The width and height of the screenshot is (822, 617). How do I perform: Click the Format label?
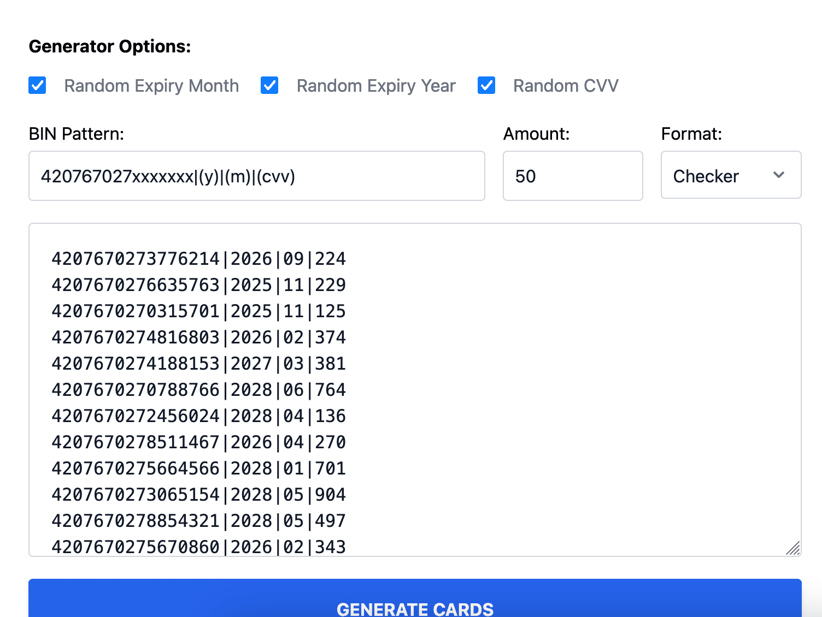coord(691,134)
